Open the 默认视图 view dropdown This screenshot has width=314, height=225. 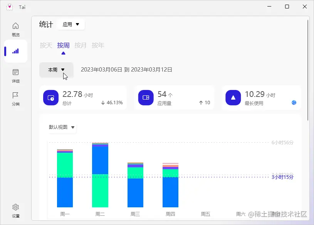pos(61,127)
